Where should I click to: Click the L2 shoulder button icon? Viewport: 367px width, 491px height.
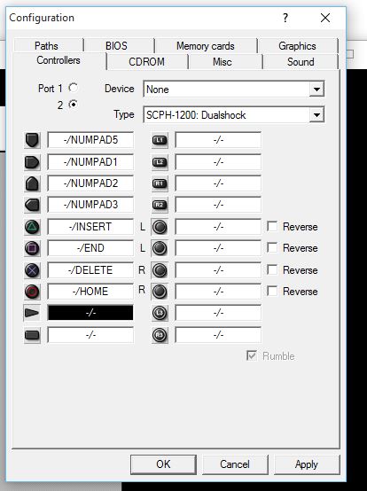[160, 162]
